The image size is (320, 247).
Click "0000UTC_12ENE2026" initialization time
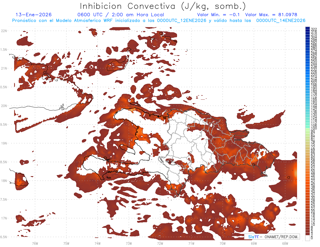(182, 21)
